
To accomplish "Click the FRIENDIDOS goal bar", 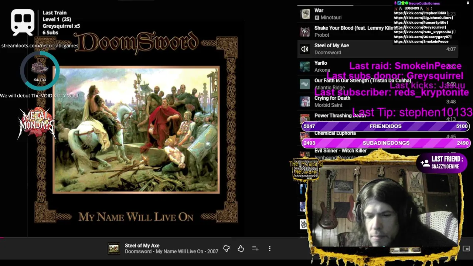I will click(385, 126).
